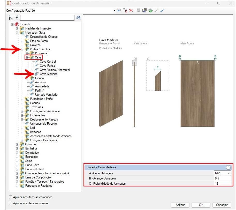The image size is (236, 210).
Task: Collapse the Puxador Cava Madeira panel
Action: 228,167
